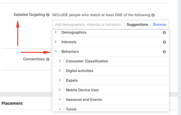
Task: Select the Digital activities label
Action: click(79, 71)
